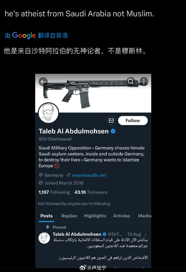Open the three-dot profile options menu

coord(144,81)
